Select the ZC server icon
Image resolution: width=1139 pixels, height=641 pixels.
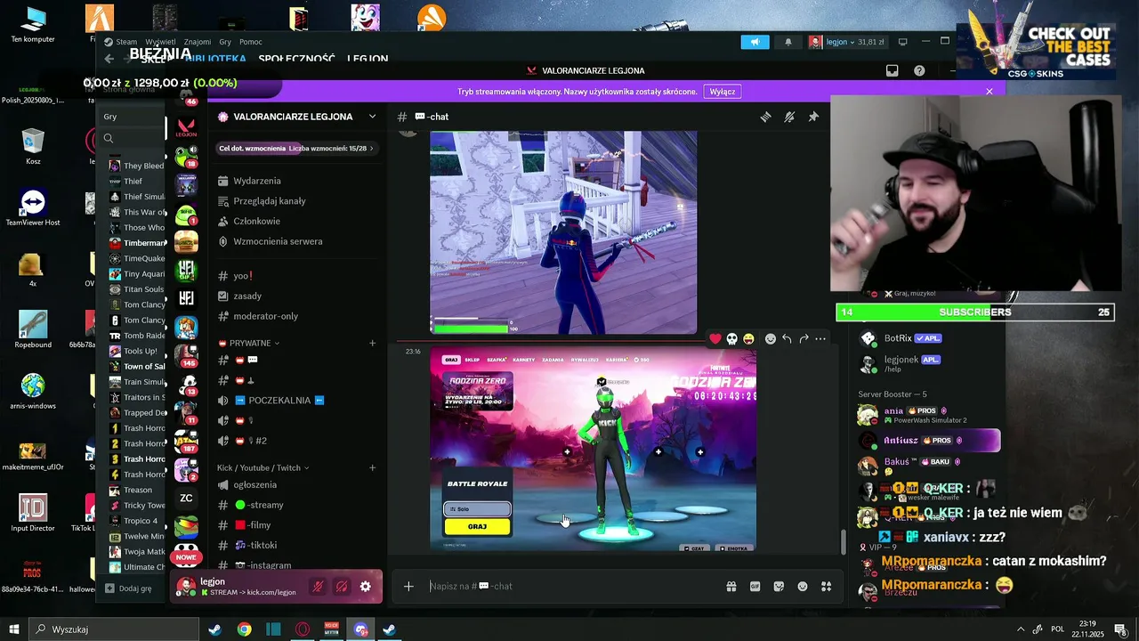pos(186,498)
